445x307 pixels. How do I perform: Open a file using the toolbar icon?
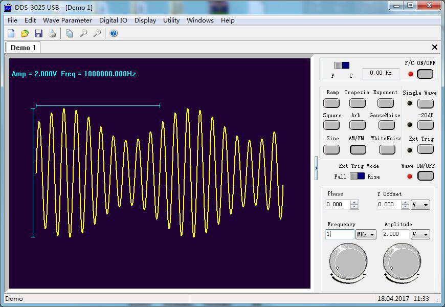(x=25, y=33)
